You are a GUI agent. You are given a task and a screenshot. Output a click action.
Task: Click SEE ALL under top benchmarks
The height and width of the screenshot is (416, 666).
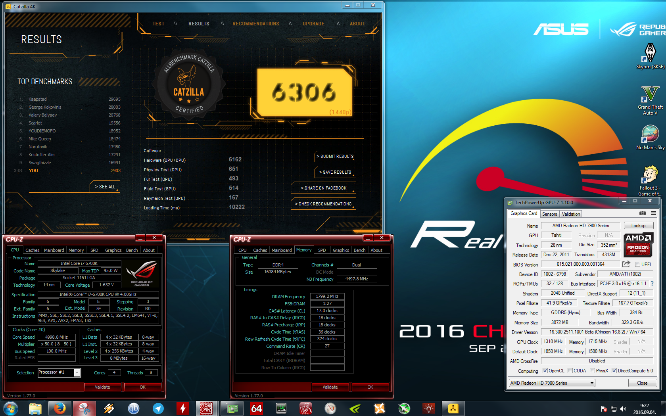(105, 187)
